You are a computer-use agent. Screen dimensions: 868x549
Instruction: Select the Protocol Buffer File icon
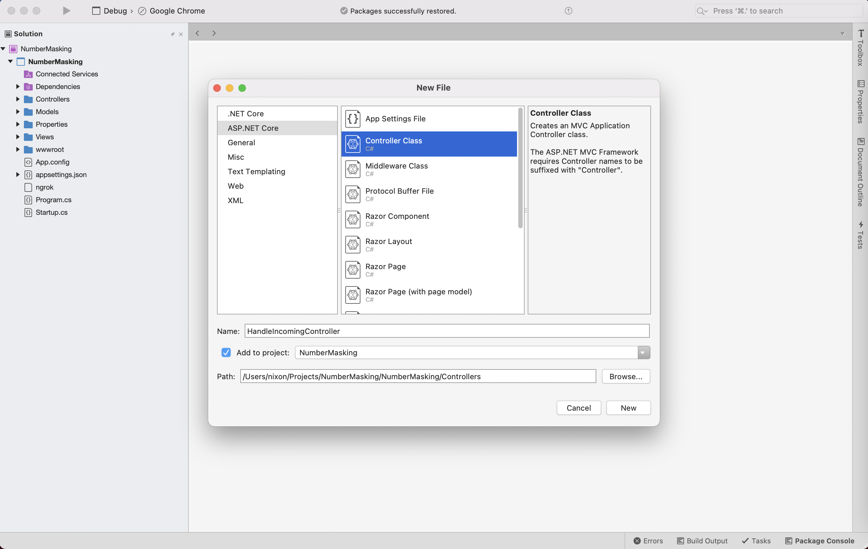(352, 194)
